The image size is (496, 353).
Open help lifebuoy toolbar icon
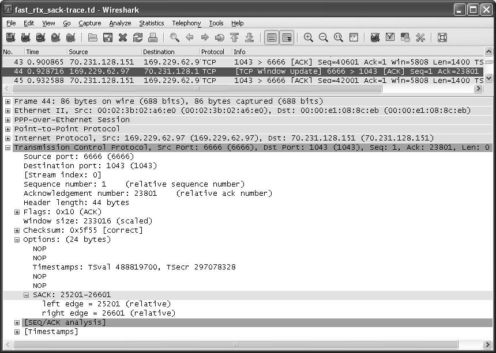(442, 37)
